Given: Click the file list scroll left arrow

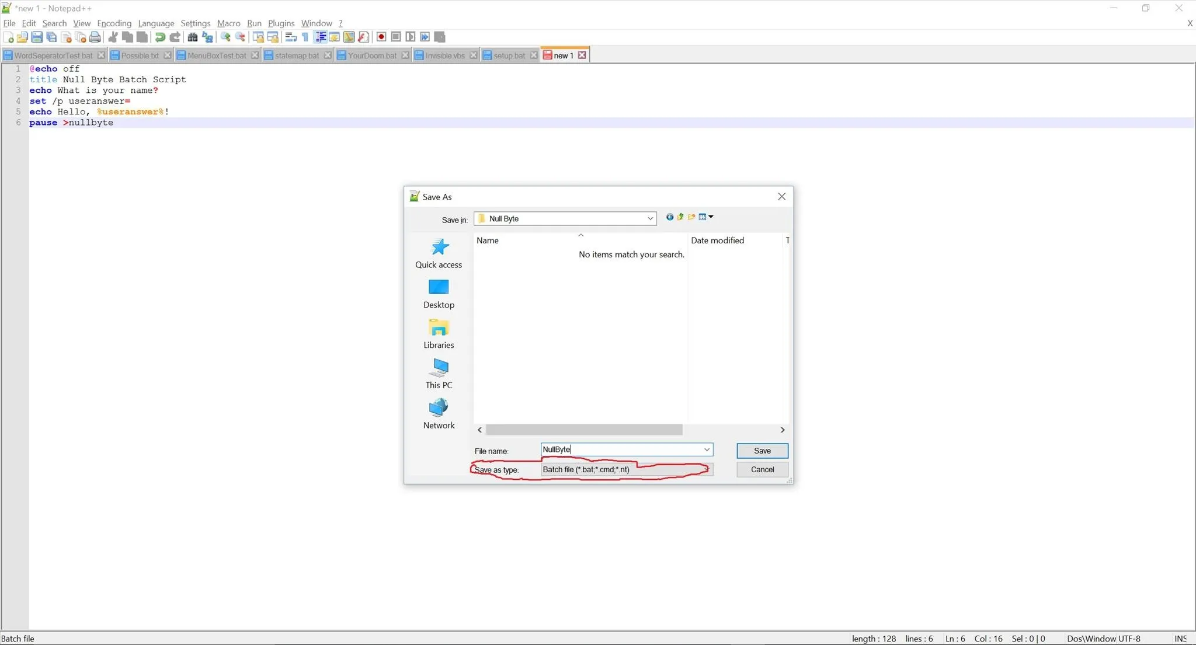Looking at the screenshot, I should [x=480, y=430].
